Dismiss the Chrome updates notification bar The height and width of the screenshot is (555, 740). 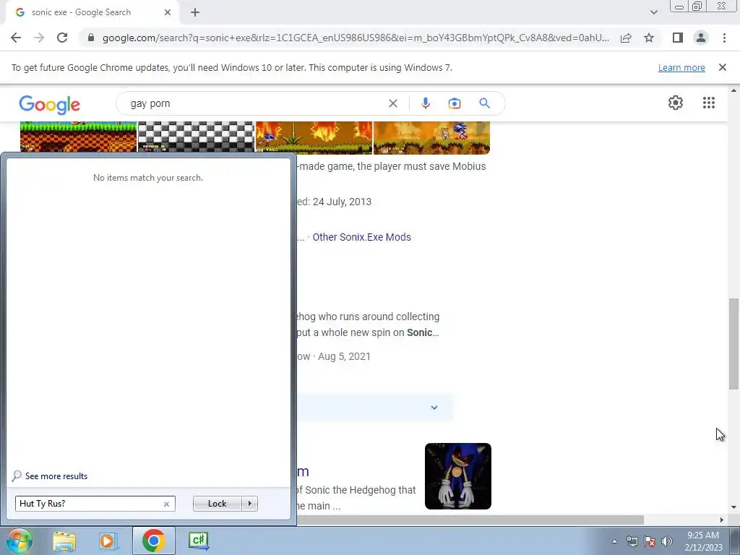(723, 67)
